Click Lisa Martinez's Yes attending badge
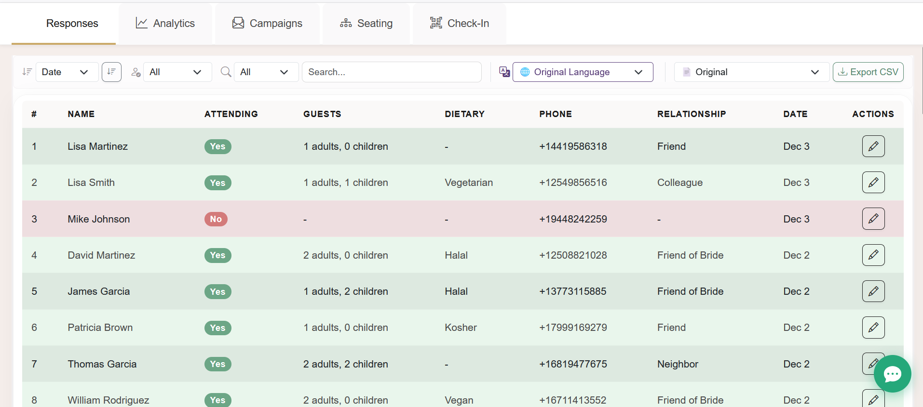Image resolution: width=923 pixels, height=407 pixels. (x=217, y=146)
